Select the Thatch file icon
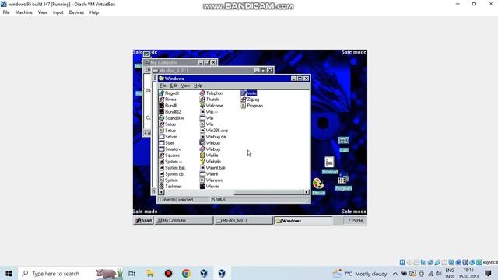498x280 pixels. click(x=202, y=100)
